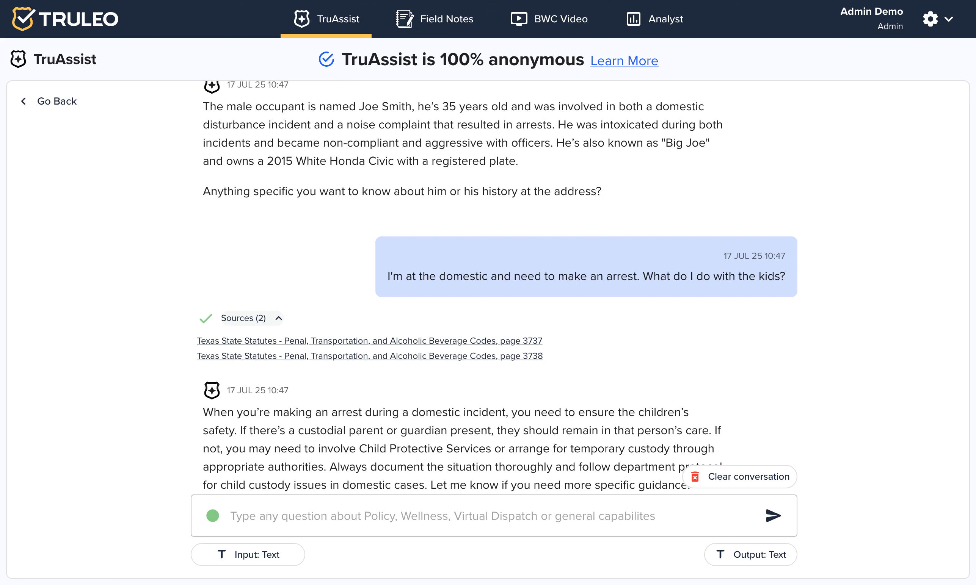Click the settings gear icon
Screen dimensions: 976x585
(930, 19)
